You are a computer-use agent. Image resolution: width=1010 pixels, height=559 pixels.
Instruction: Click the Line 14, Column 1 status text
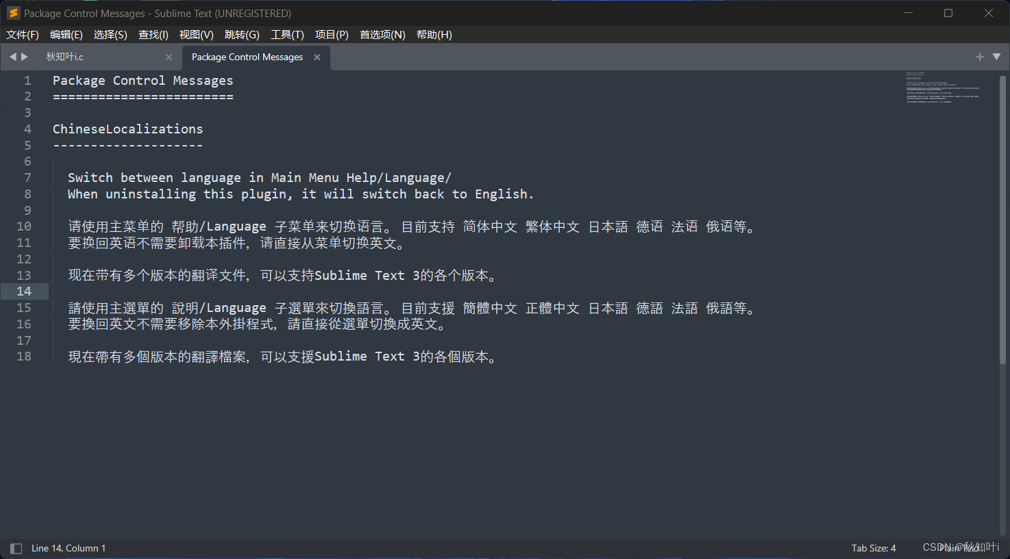(x=69, y=548)
